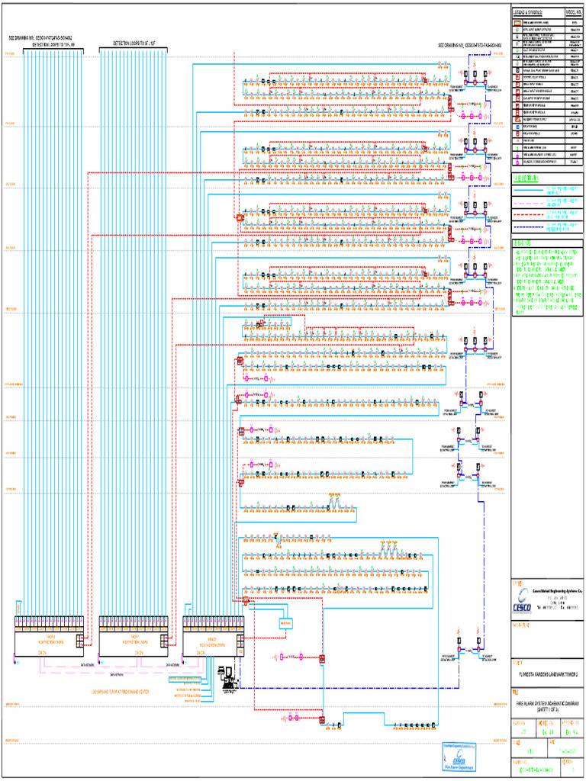Select the green fire alarm control panel legend symbol
The width and height of the screenshot is (586, 781).
tap(517, 23)
